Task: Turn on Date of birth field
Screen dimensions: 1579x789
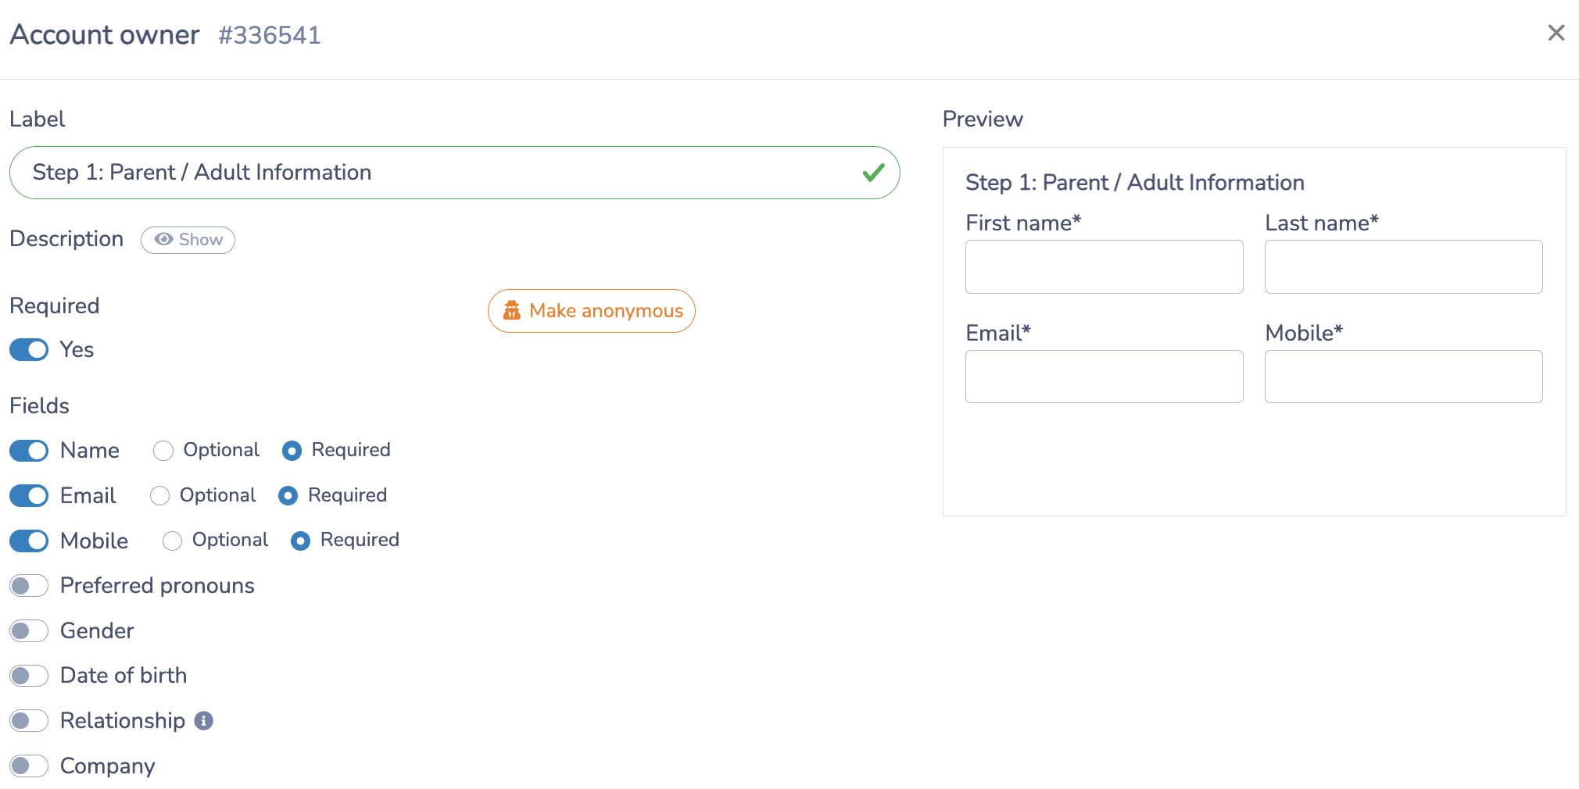Action: click(29, 676)
